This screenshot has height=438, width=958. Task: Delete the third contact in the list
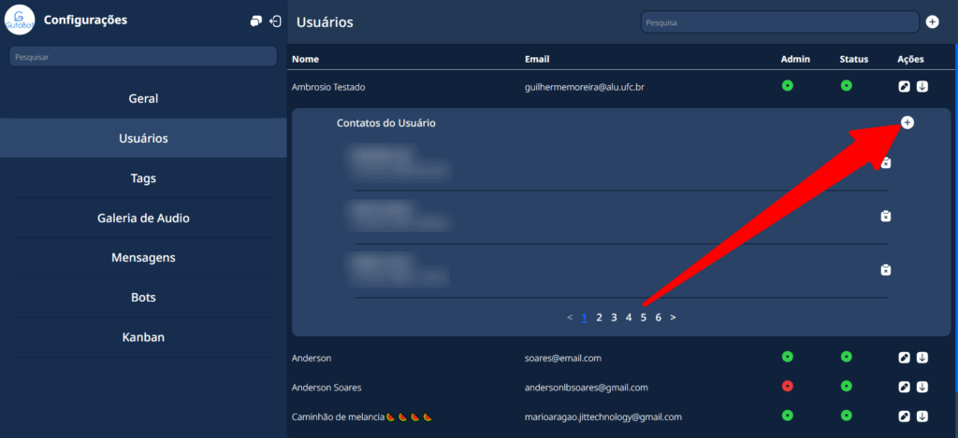click(886, 270)
